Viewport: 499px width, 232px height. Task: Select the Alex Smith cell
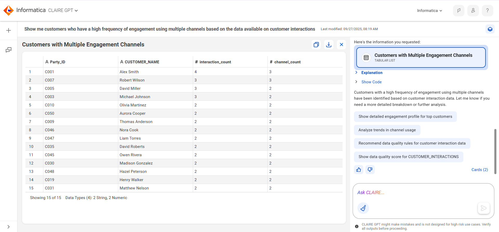point(155,72)
